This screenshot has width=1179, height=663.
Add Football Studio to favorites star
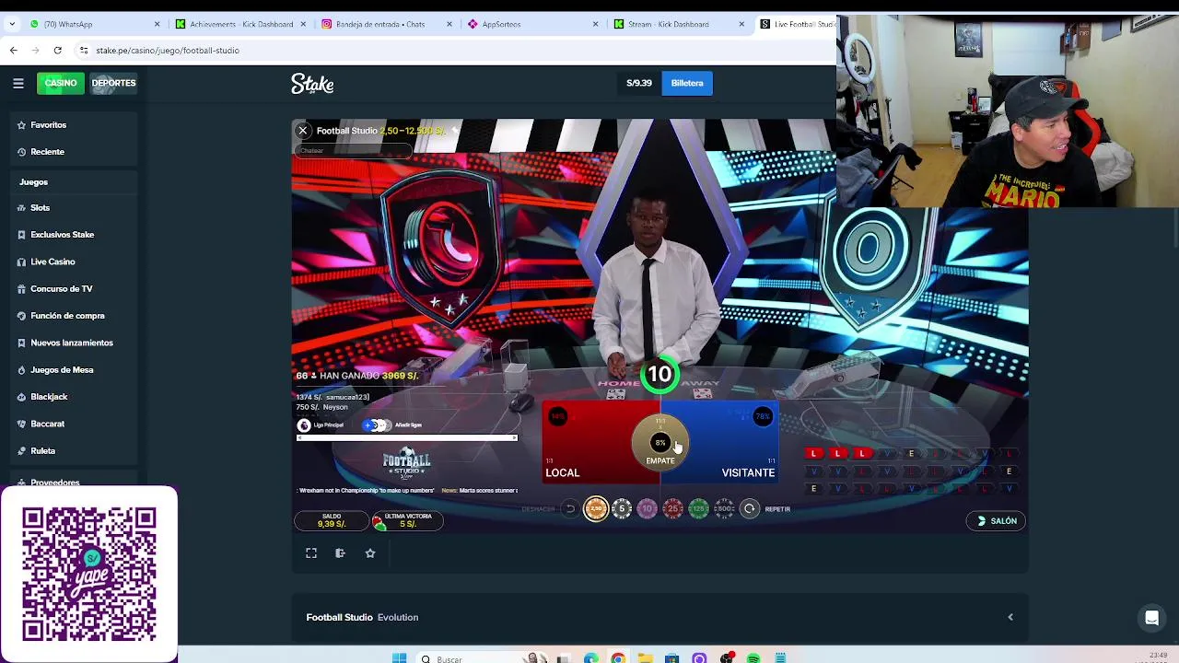[x=370, y=553]
